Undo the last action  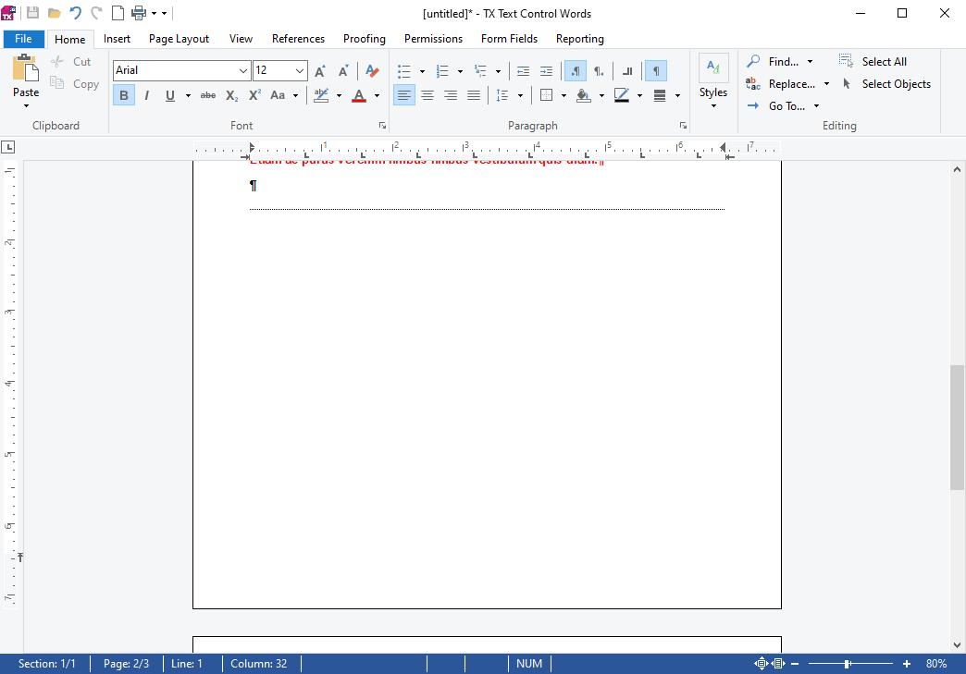point(75,13)
